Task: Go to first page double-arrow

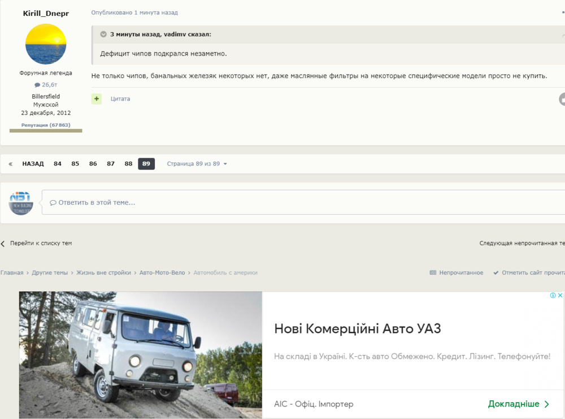Action: (10, 164)
